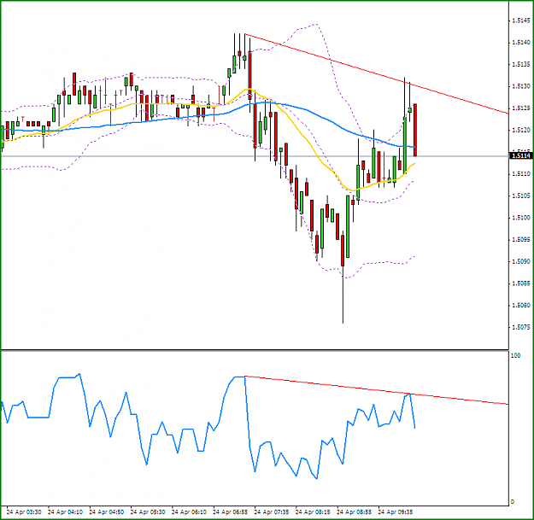Click the 1.5095 price scale label
534x520 pixels.
click(x=521, y=240)
